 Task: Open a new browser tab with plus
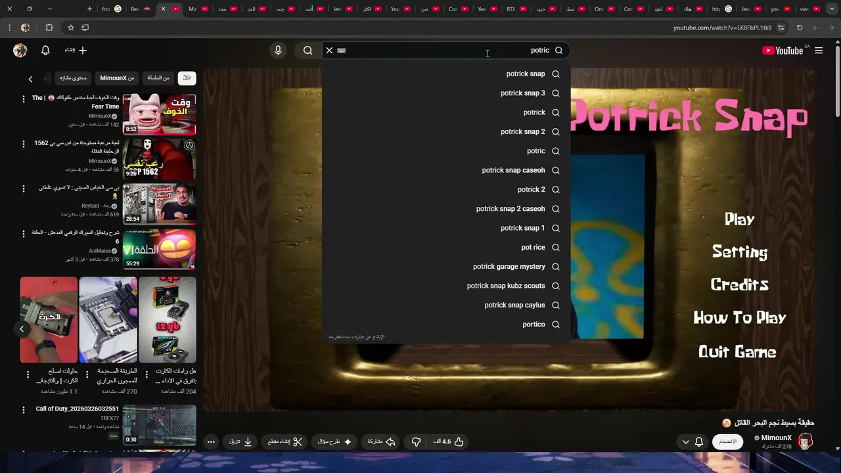(x=90, y=9)
